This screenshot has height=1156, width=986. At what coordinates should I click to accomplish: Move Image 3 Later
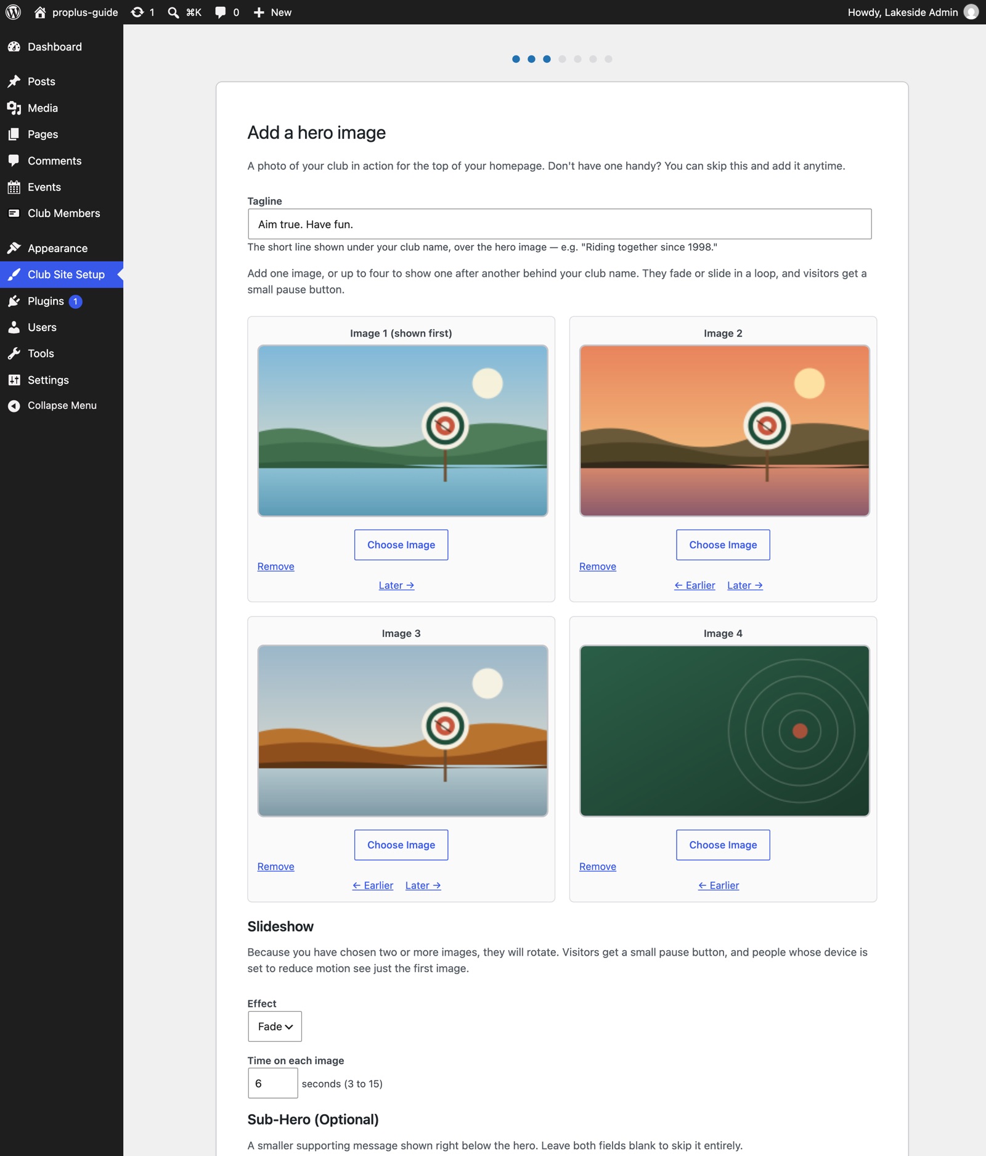(x=423, y=885)
